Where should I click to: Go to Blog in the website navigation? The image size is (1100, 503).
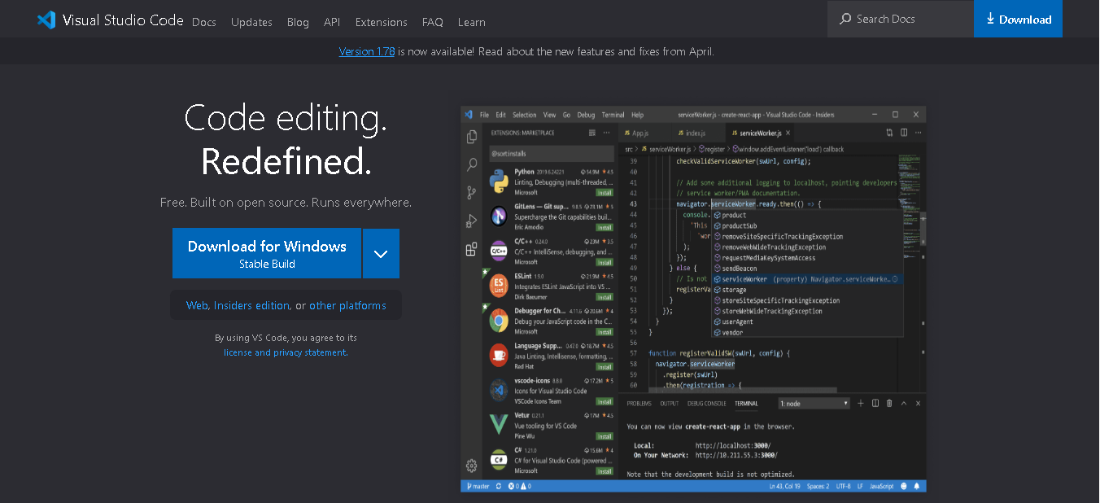(298, 22)
